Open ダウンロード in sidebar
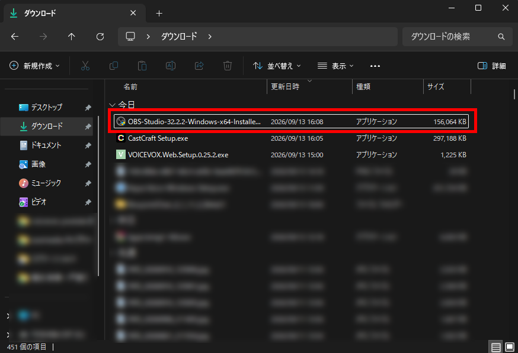Image resolution: width=518 pixels, height=353 pixels. click(47, 126)
